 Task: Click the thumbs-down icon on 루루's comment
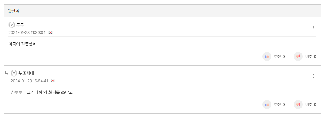(298, 56)
